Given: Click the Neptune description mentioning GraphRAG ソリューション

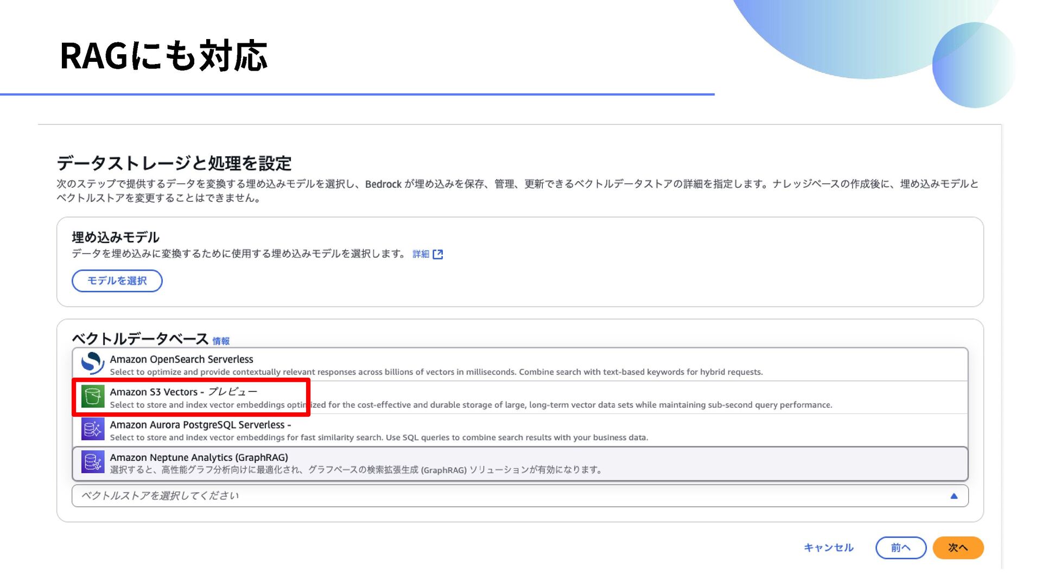Looking at the screenshot, I should tap(356, 470).
